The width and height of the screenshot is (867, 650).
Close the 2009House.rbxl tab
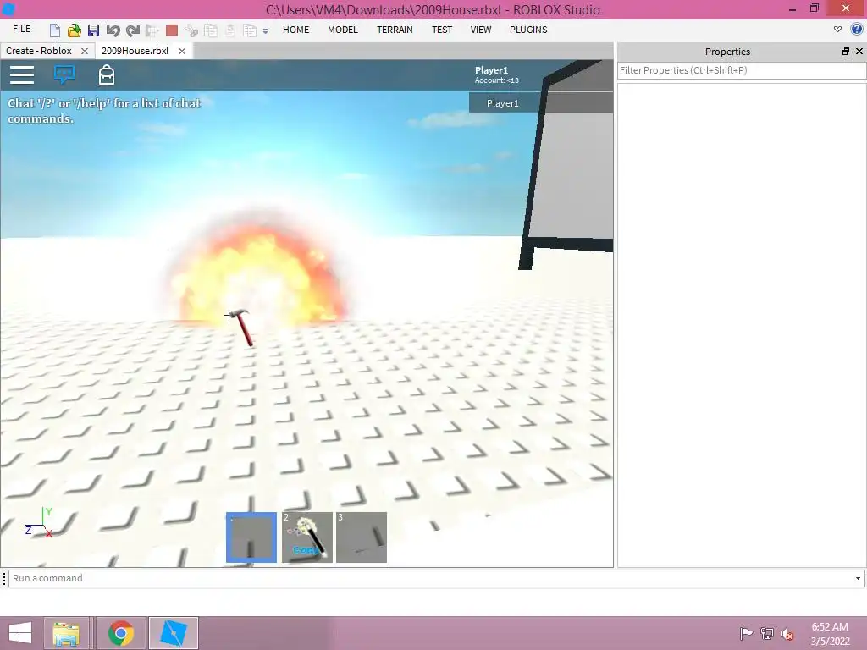click(x=182, y=51)
